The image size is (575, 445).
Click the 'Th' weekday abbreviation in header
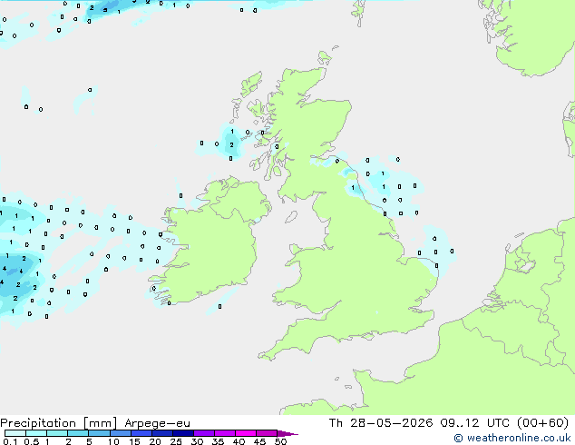[336, 423]
